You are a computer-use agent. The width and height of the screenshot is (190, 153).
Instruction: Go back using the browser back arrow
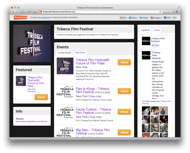click(13, 12)
